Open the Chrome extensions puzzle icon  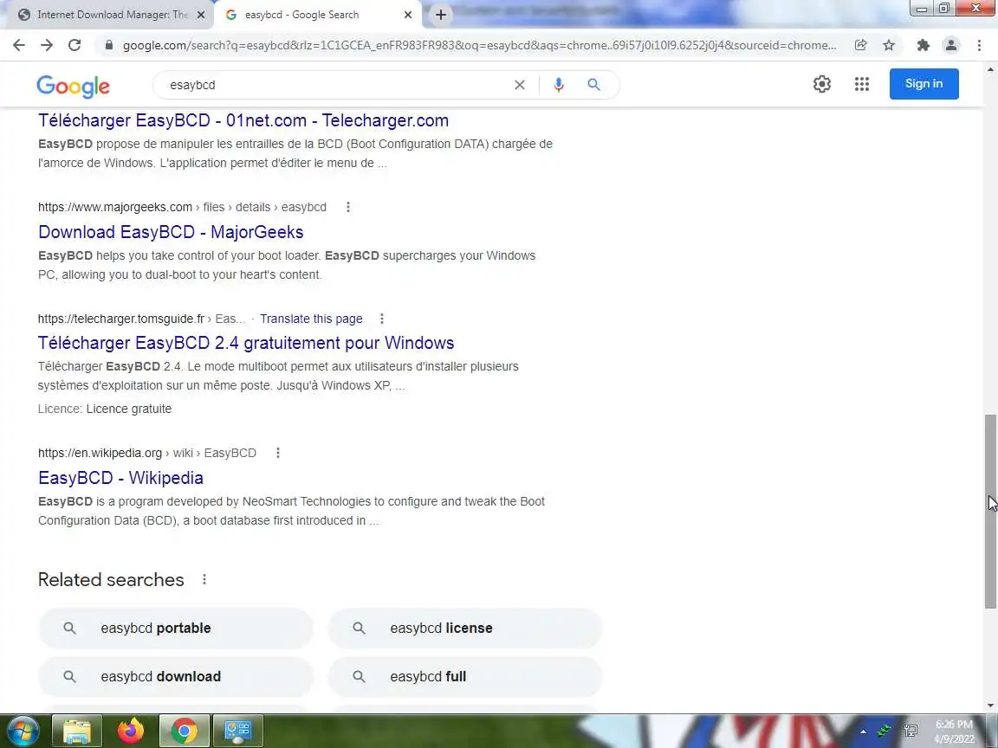click(x=923, y=45)
